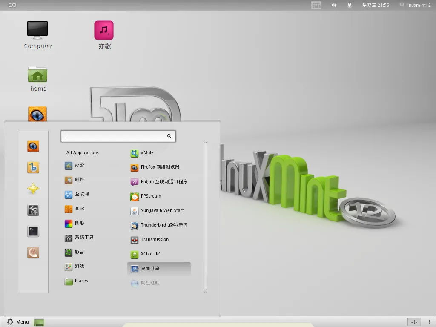The width and height of the screenshot is (436, 327).
Task: Expand the linuxmint12 user menu
Action: coord(415,5)
